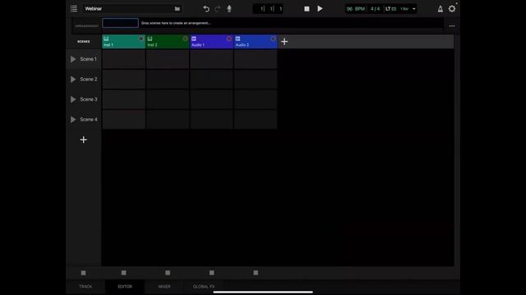Image resolution: width=526 pixels, height=295 pixels.
Task: Launch Scene 1
Action: (73, 59)
